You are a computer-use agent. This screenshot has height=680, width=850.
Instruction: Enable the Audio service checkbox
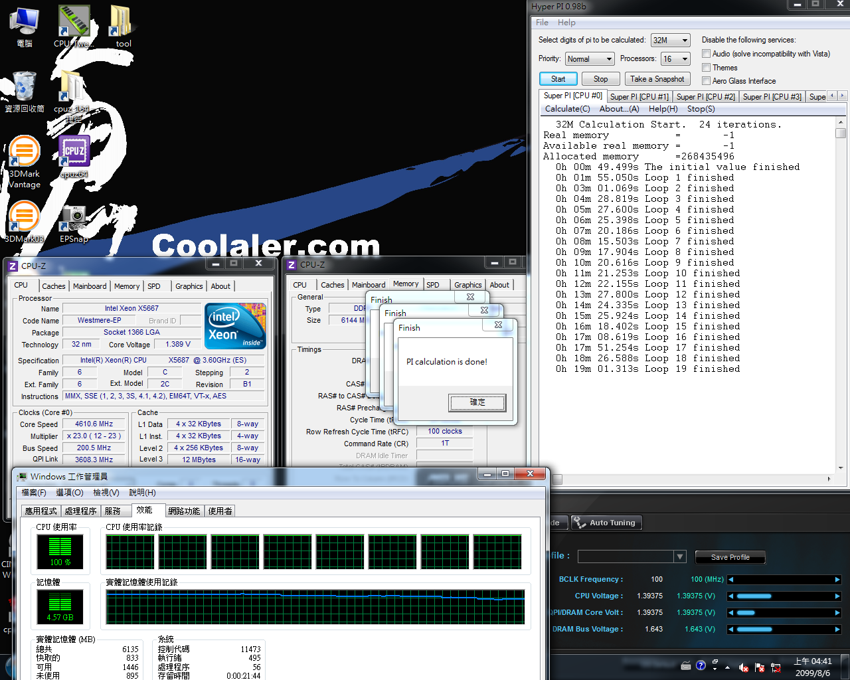pyautogui.click(x=707, y=54)
